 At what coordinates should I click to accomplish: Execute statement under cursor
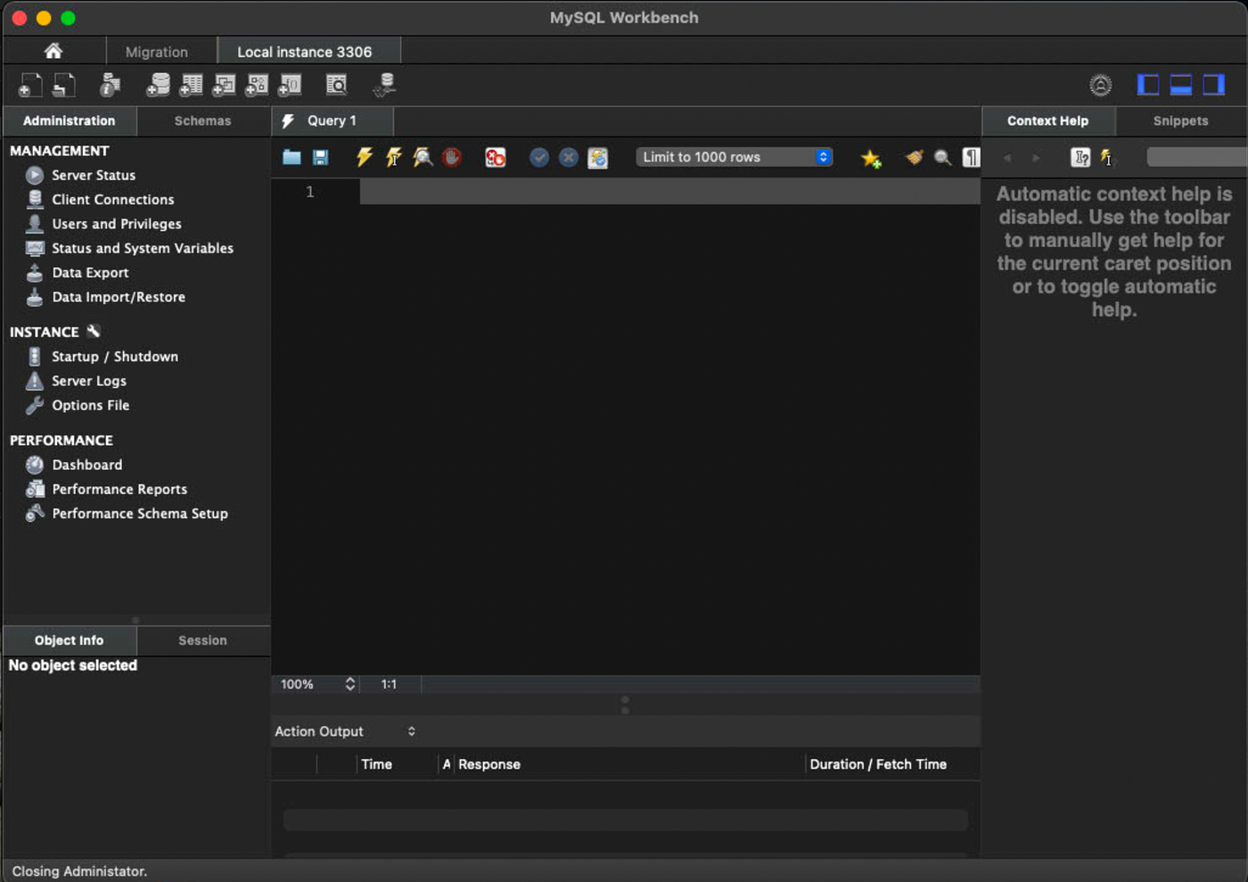click(x=393, y=158)
